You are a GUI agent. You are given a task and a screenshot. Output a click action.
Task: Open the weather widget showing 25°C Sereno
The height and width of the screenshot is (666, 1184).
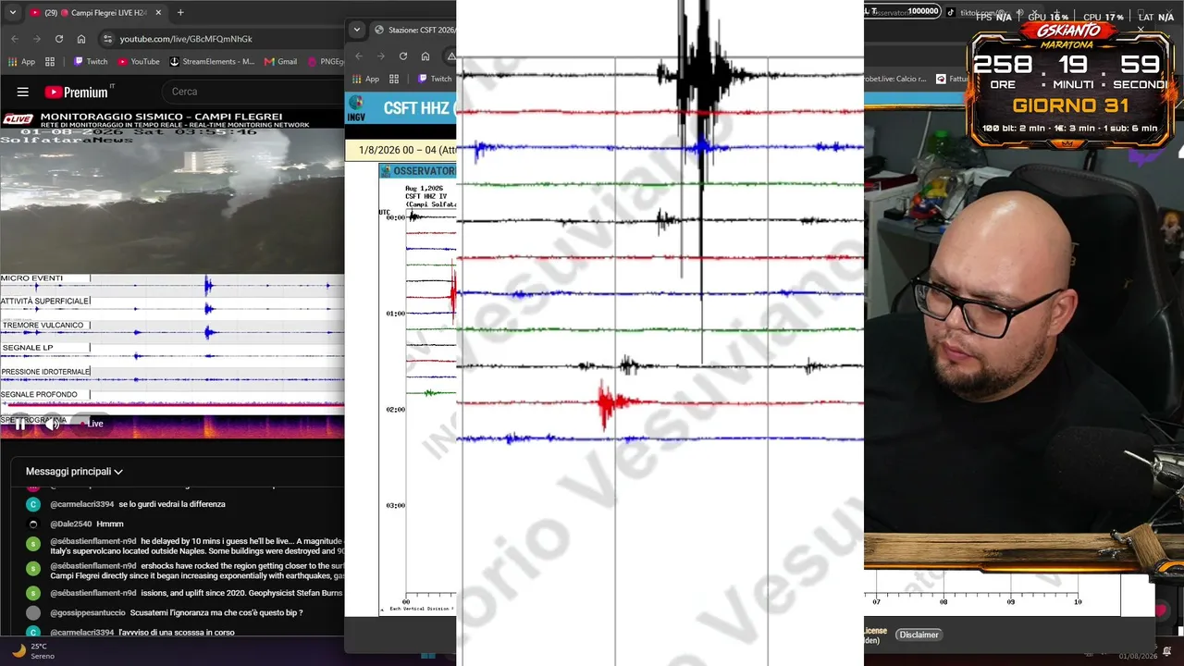(33, 651)
